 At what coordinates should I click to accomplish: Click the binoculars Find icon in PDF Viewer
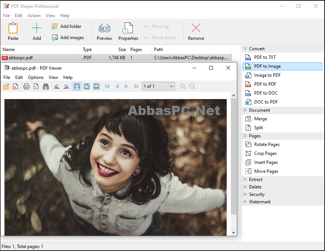coord(45,86)
